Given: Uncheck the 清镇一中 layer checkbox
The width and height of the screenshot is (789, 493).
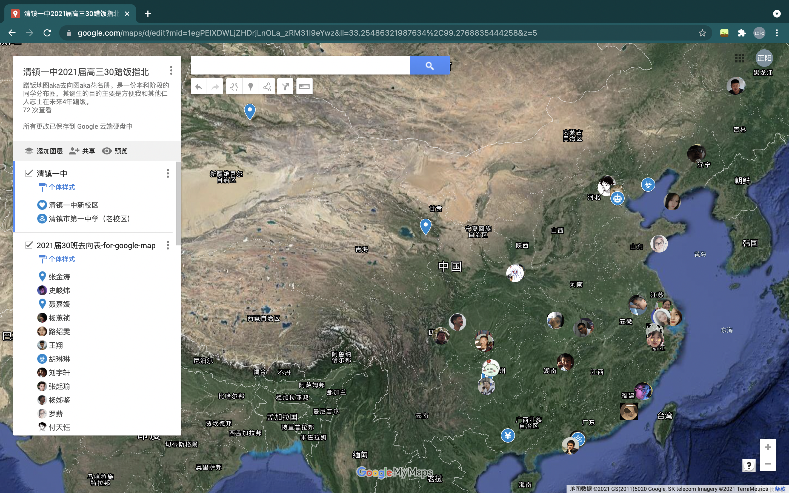Looking at the screenshot, I should (x=29, y=173).
